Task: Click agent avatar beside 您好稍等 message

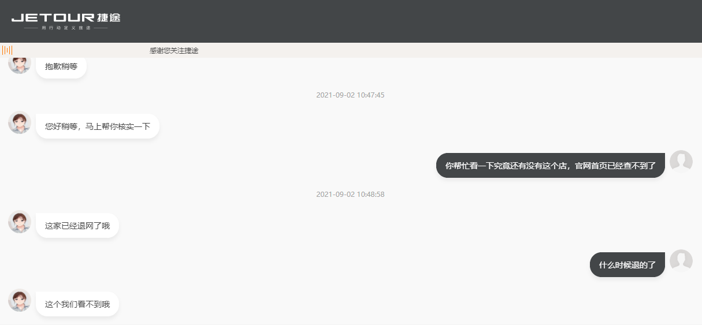Action: point(20,122)
